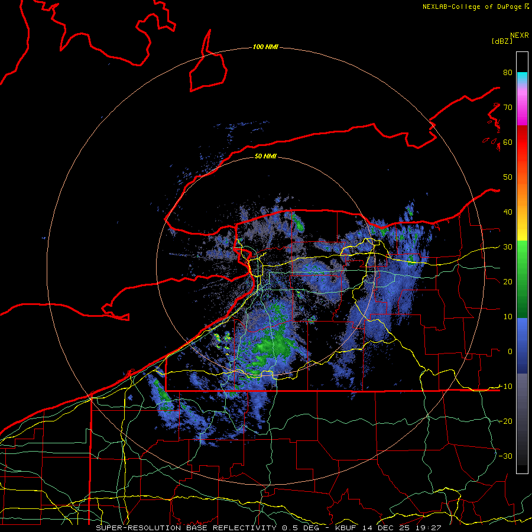Click the 40 dBZ scale label
532x532 pixels.
point(508,212)
